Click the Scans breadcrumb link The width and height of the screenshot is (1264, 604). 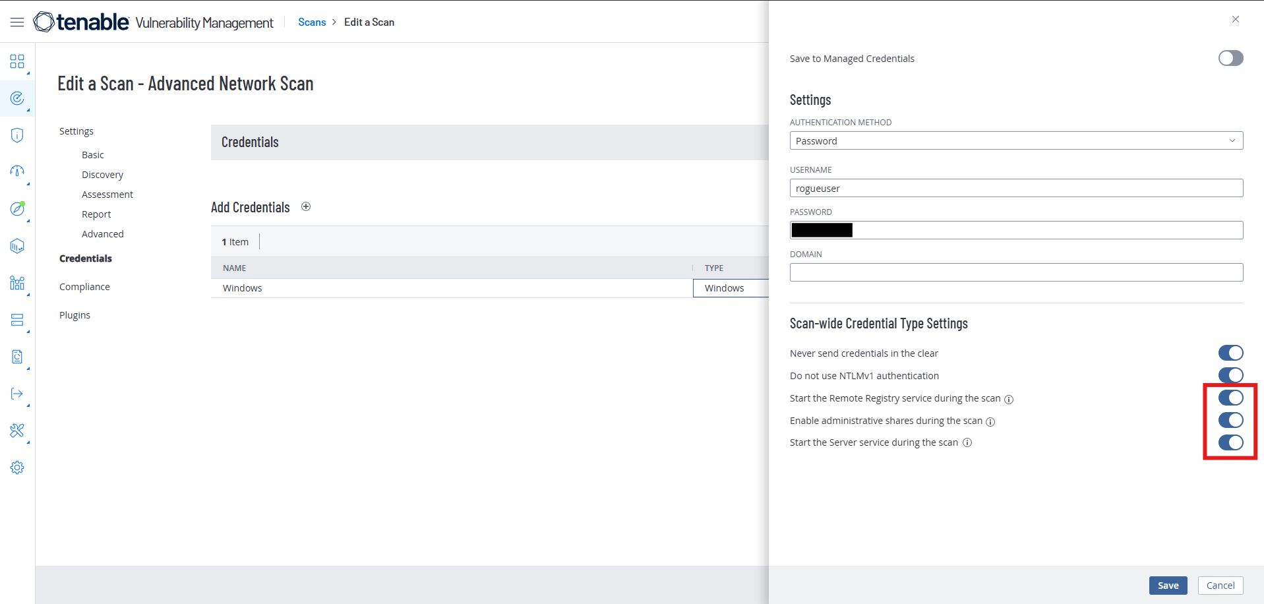[x=312, y=22]
